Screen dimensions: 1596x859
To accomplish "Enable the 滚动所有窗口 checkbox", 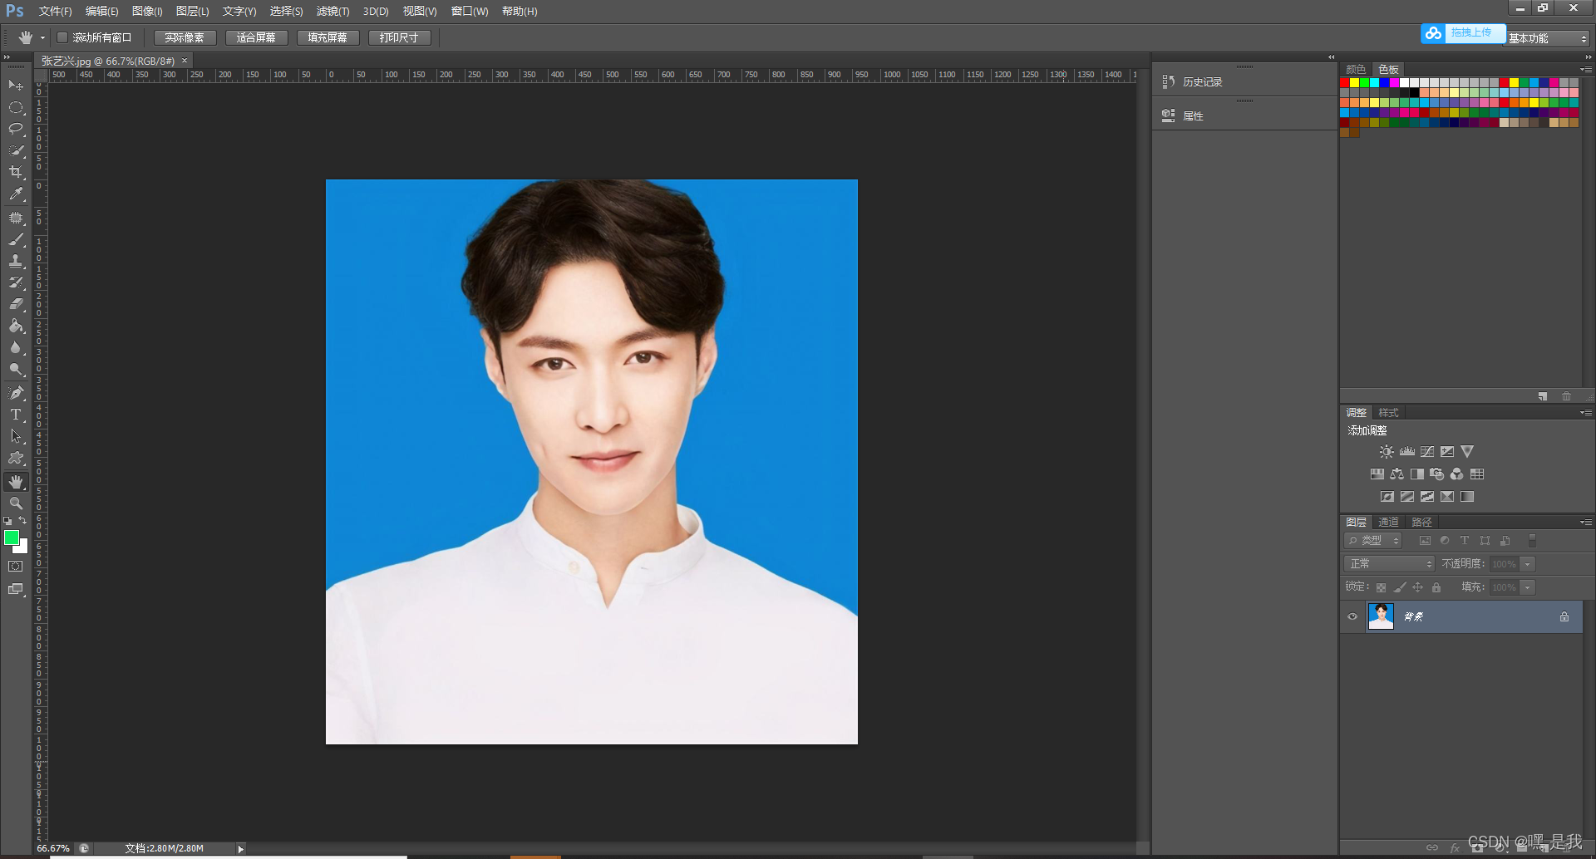I will [63, 37].
